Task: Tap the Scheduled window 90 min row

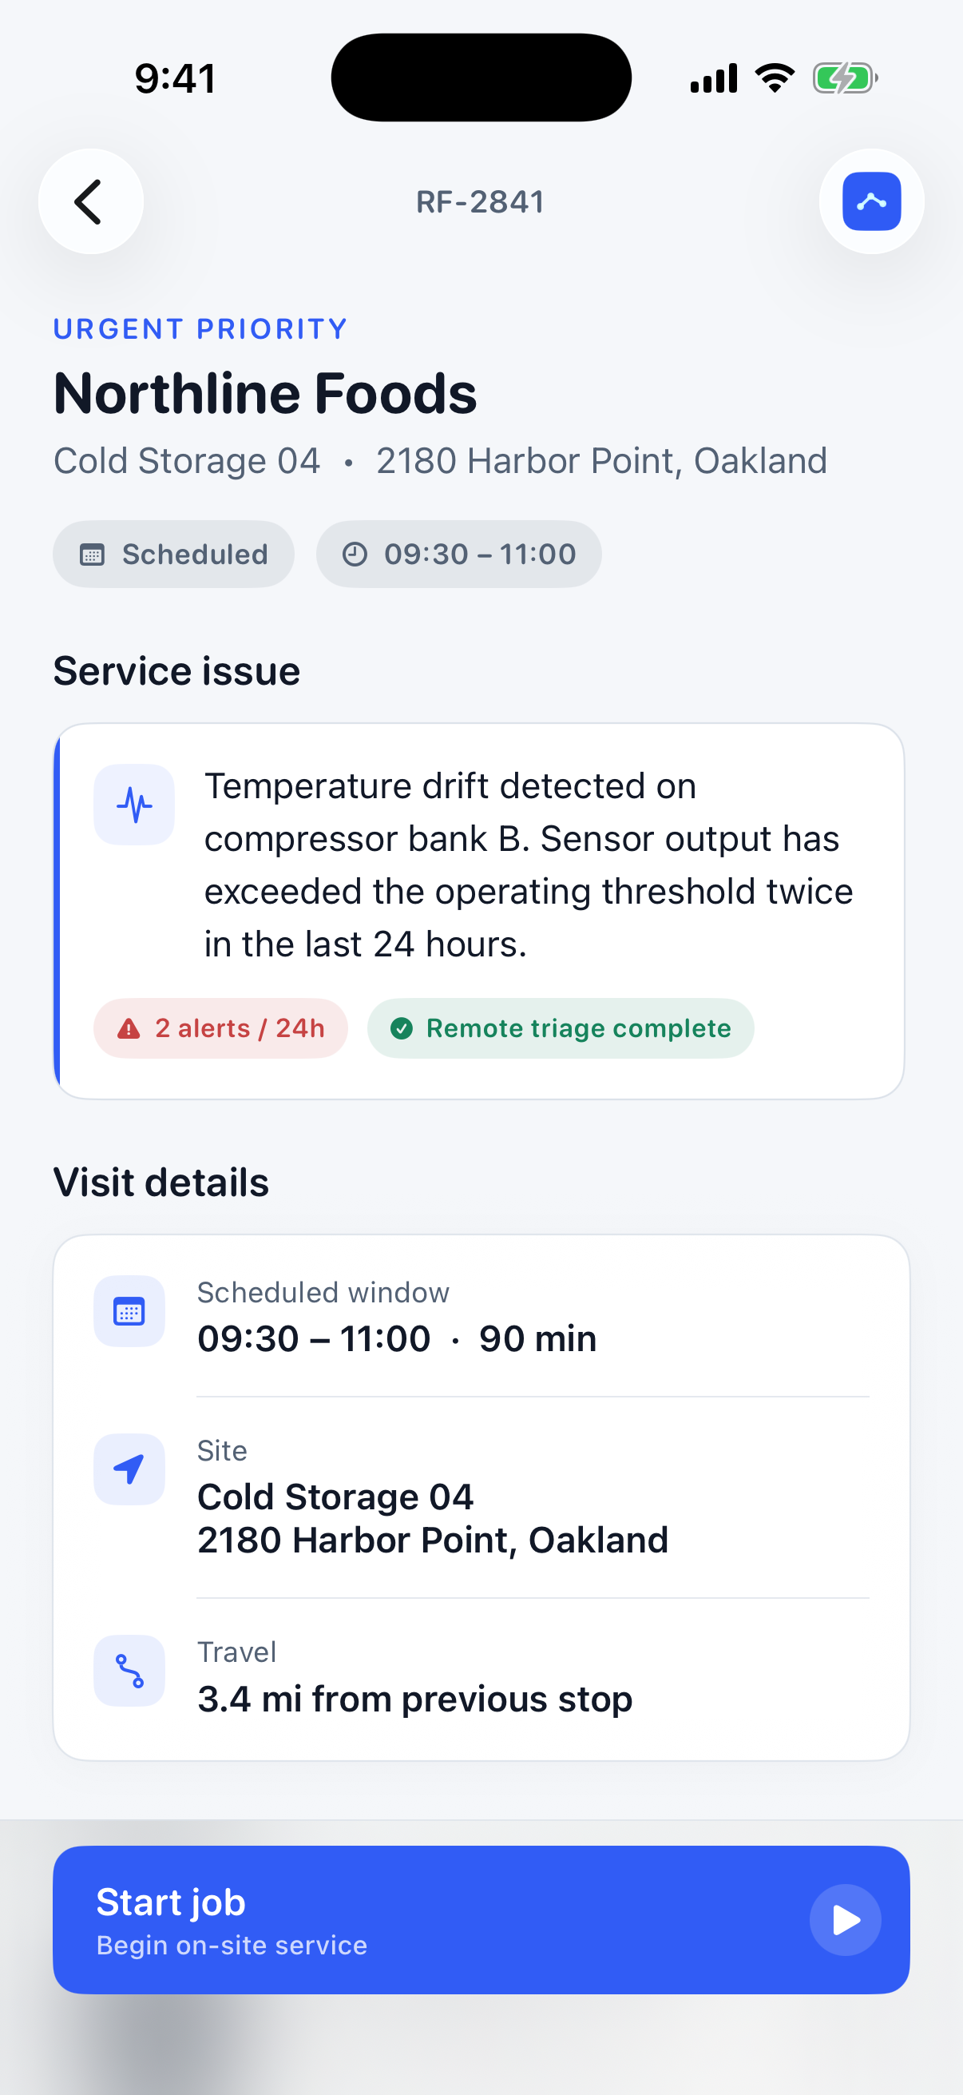Action: pyautogui.click(x=481, y=1316)
